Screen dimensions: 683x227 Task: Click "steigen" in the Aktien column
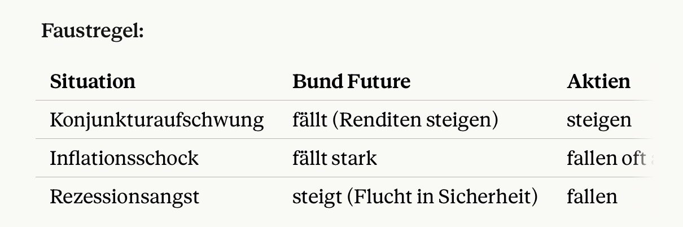[x=599, y=120]
